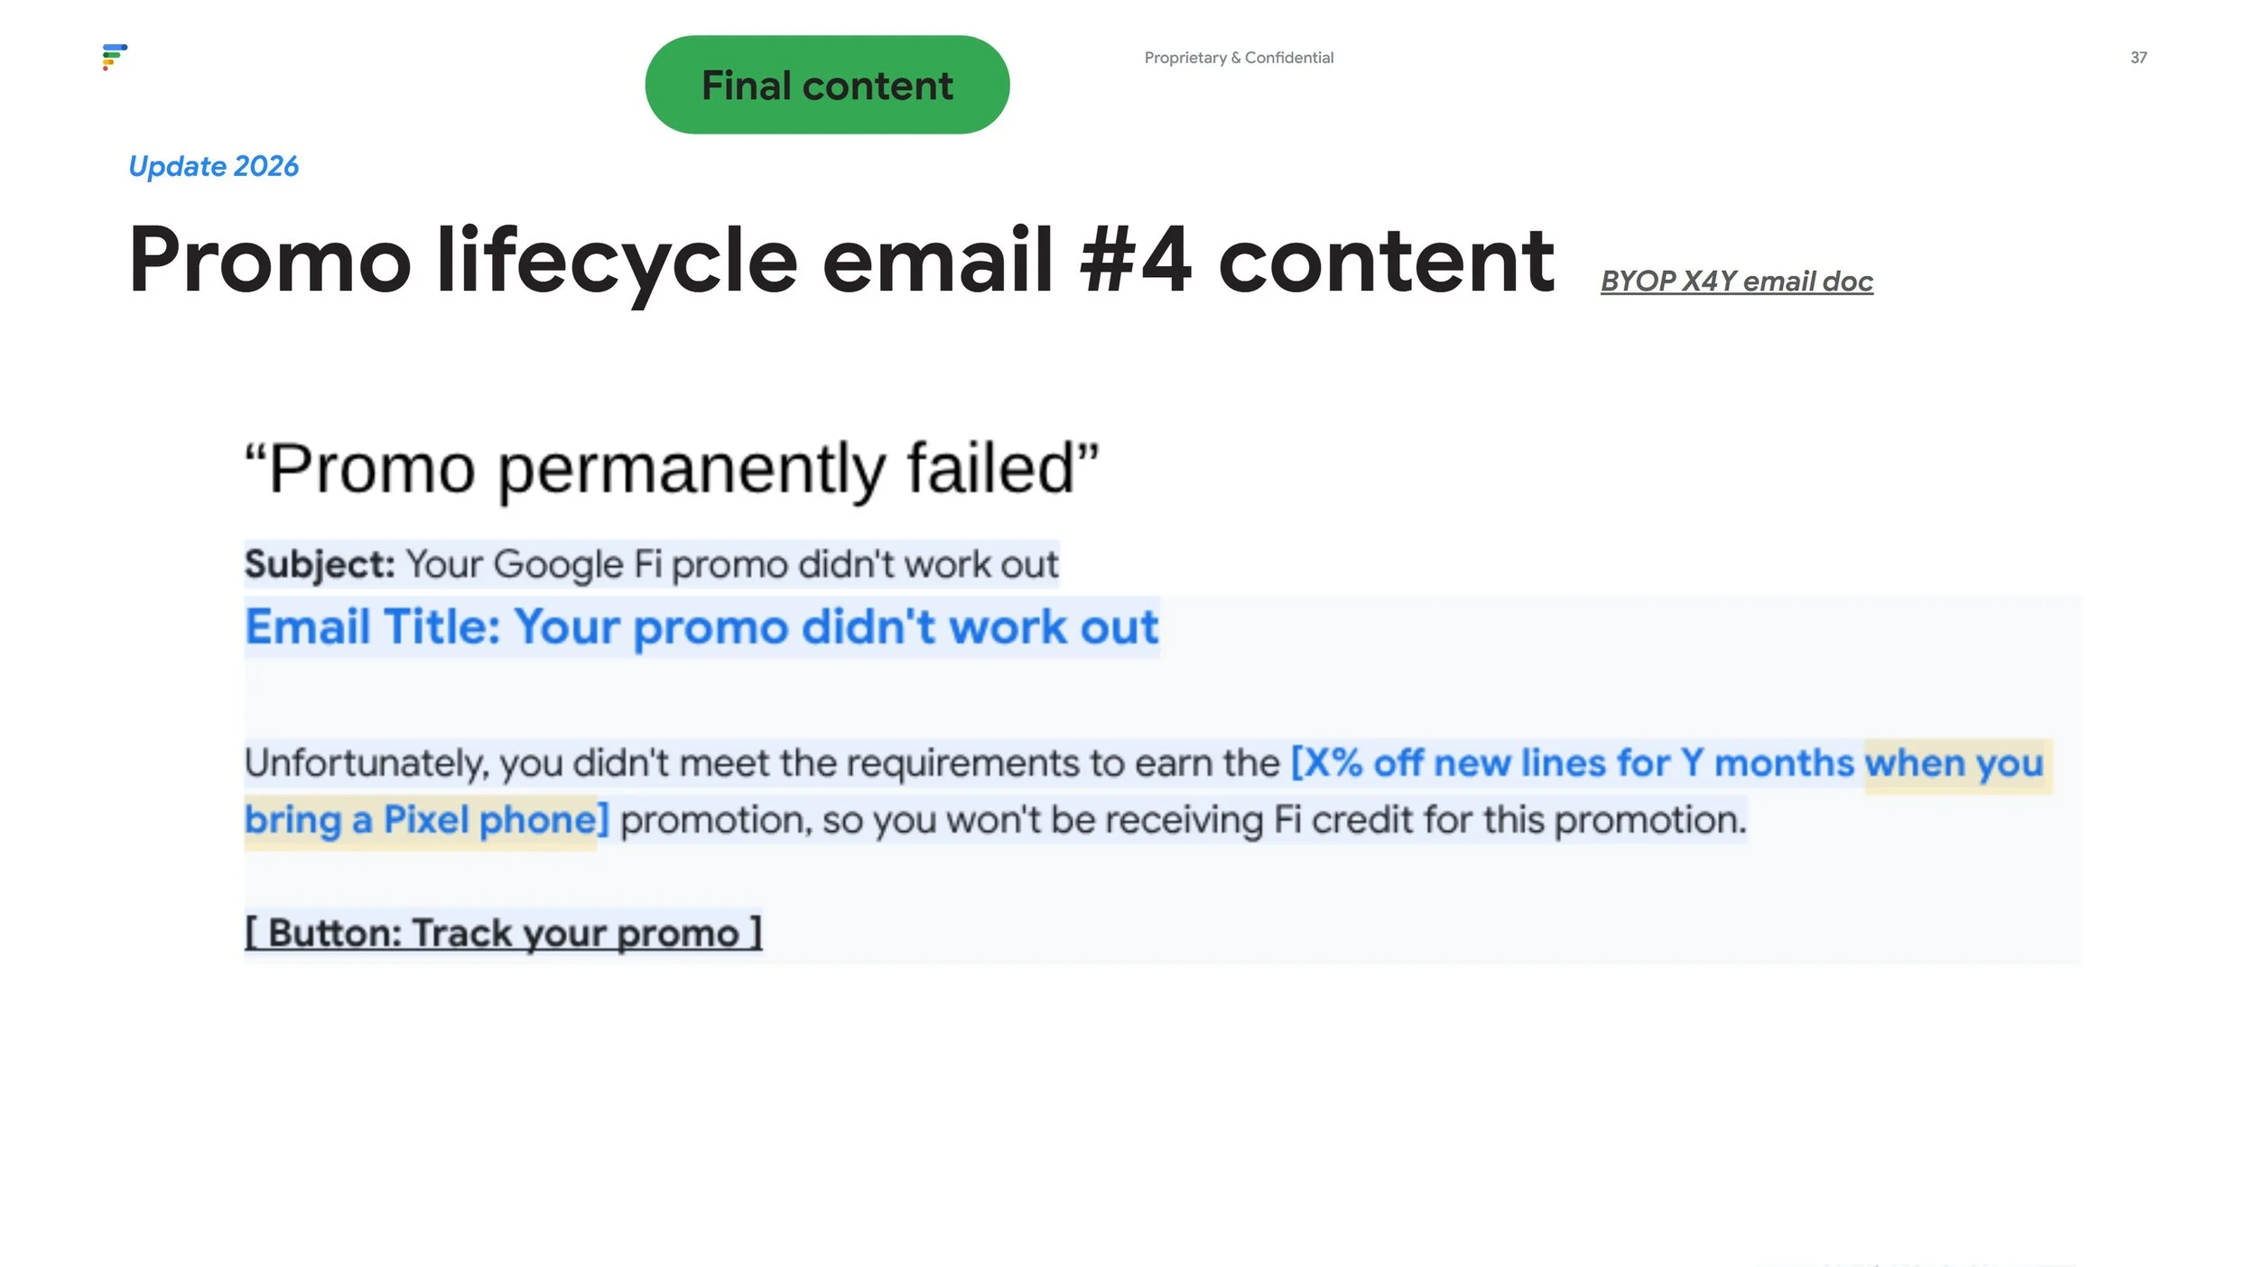Click the highlighted "bring a Pixel phone" text

[x=421, y=821]
